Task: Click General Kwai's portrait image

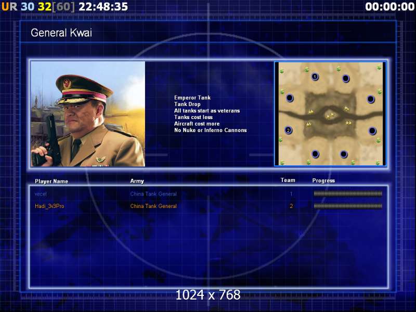Action: coord(88,114)
